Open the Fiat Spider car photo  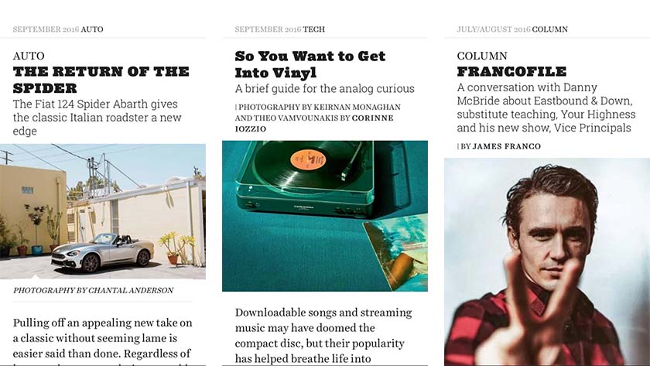103,211
